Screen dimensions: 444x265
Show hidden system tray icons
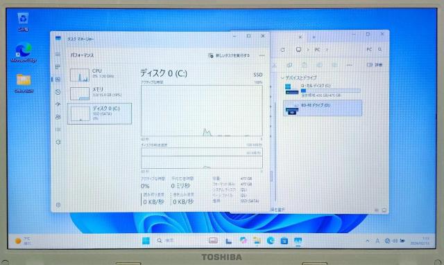[368, 241]
